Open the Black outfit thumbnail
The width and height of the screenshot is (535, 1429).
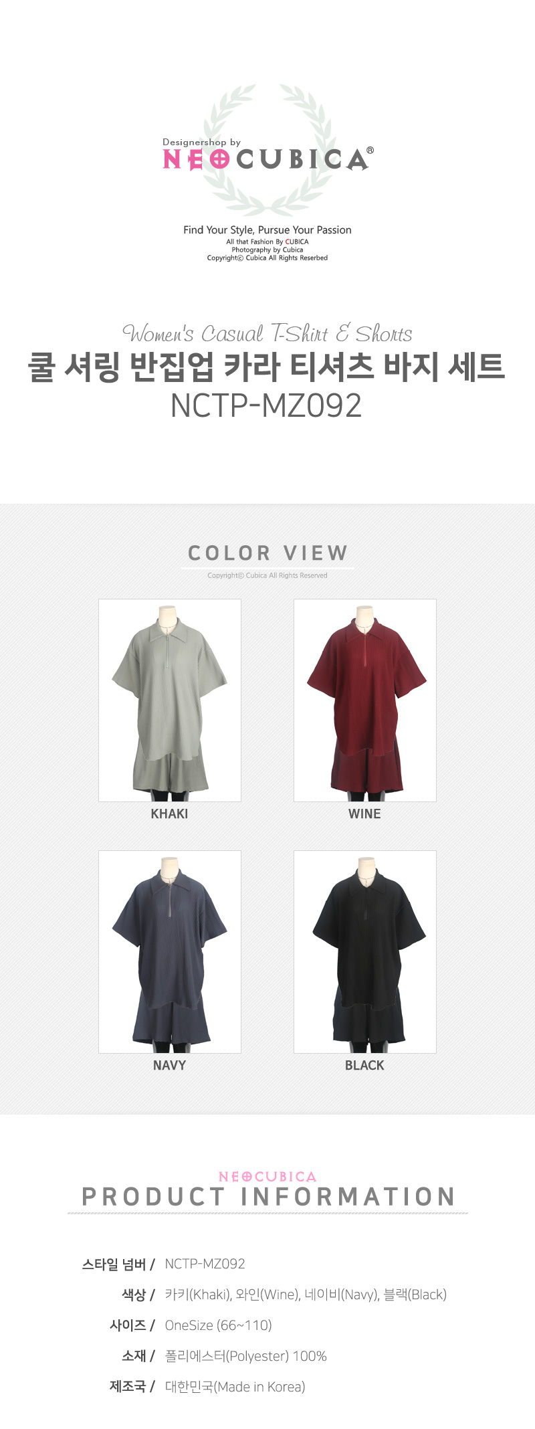(365, 952)
